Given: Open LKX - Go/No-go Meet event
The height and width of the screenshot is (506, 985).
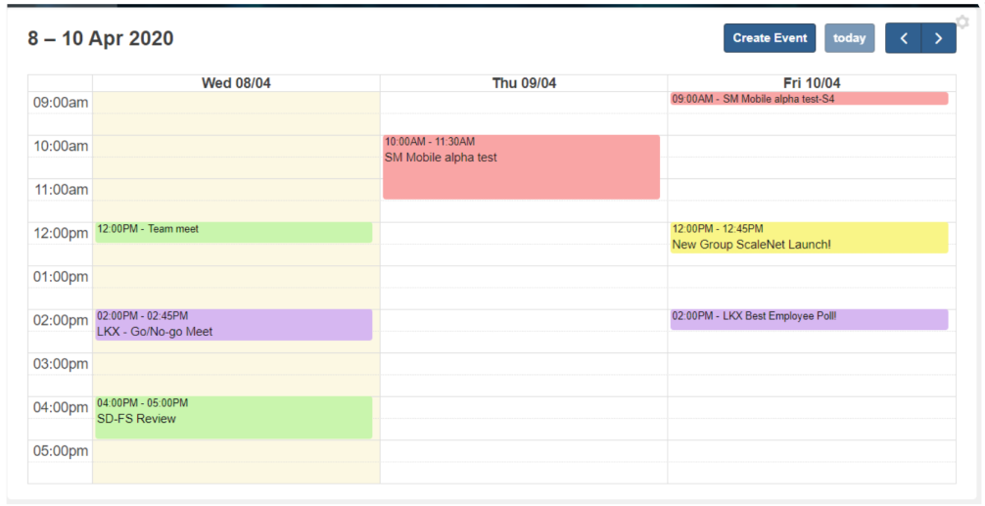Looking at the screenshot, I should pyautogui.click(x=233, y=325).
